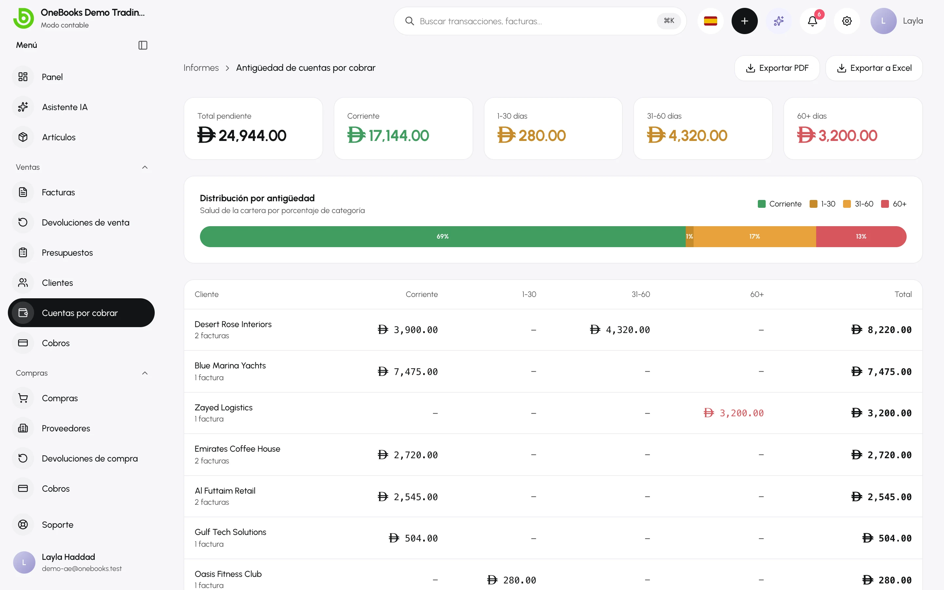Open the notifications bell

coord(813,21)
